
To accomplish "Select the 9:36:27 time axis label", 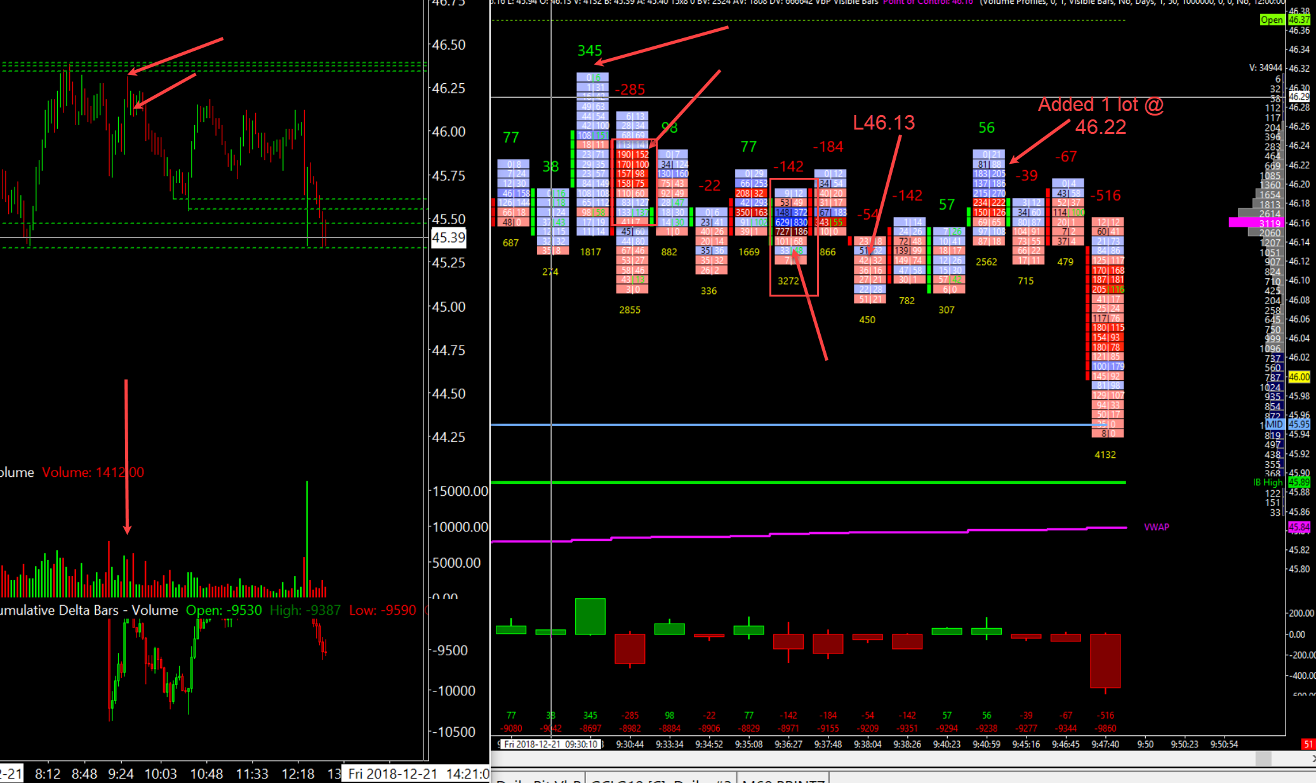I will [788, 744].
